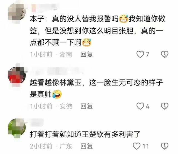Select the comment text starting 本子
The width and height of the screenshot is (178, 154).
[98, 31]
